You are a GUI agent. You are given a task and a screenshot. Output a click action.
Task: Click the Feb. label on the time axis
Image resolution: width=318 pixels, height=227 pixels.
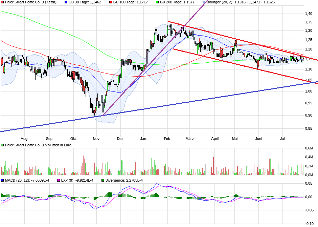click(x=167, y=139)
